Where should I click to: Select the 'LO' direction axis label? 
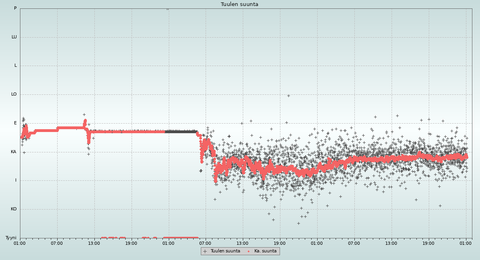[x=14, y=94]
